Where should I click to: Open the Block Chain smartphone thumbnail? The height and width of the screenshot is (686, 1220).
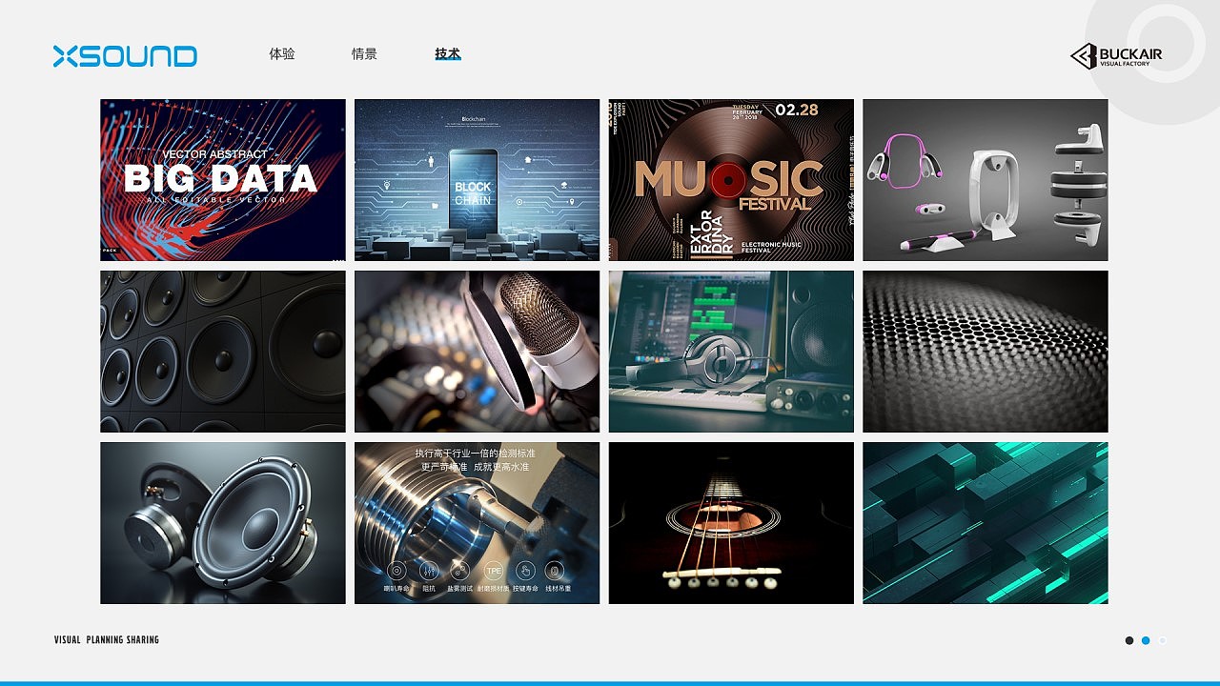click(x=478, y=180)
